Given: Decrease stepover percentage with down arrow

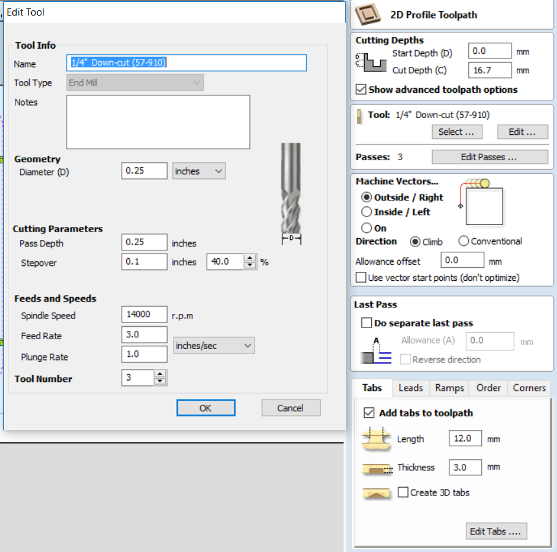Looking at the screenshot, I should point(250,265).
